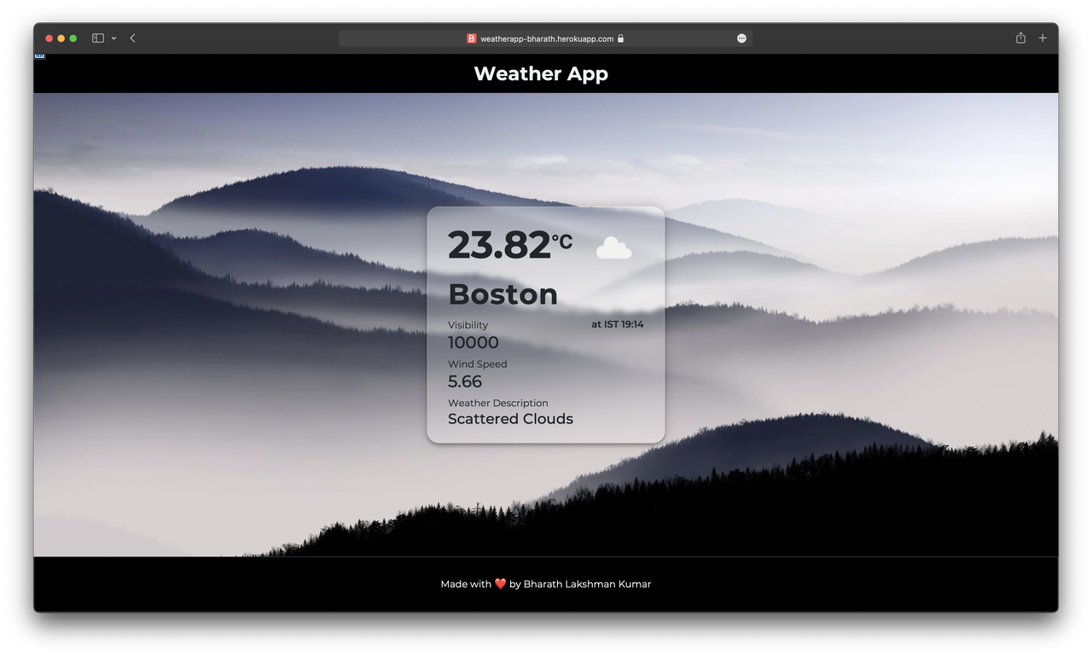Image resolution: width=1092 pixels, height=657 pixels.
Task: Expand the tiny blue element at top left
Action: pos(39,54)
